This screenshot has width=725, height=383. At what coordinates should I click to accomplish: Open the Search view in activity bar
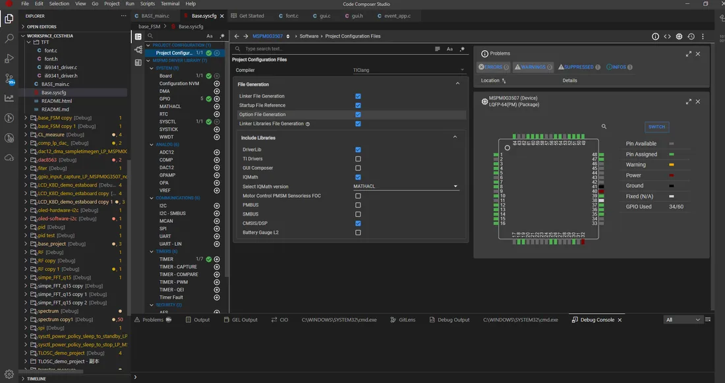pyautogui.click(x=9, y=38)
